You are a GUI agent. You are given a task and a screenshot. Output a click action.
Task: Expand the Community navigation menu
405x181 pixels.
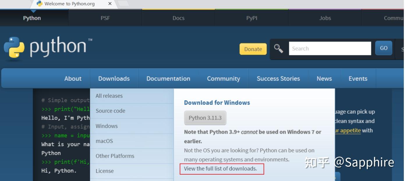[223, 79]
